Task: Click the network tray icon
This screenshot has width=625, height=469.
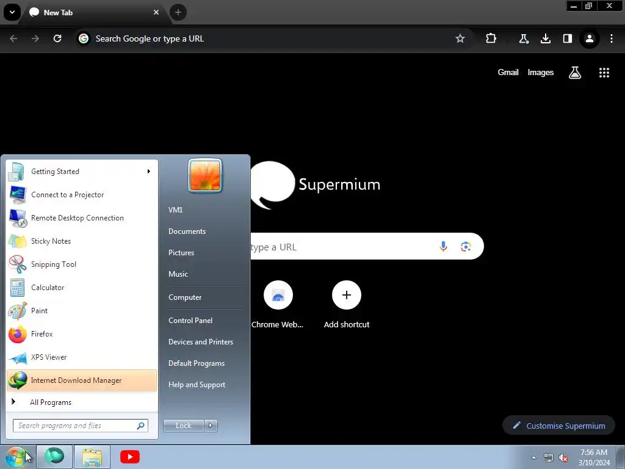Action: (549, 458)
